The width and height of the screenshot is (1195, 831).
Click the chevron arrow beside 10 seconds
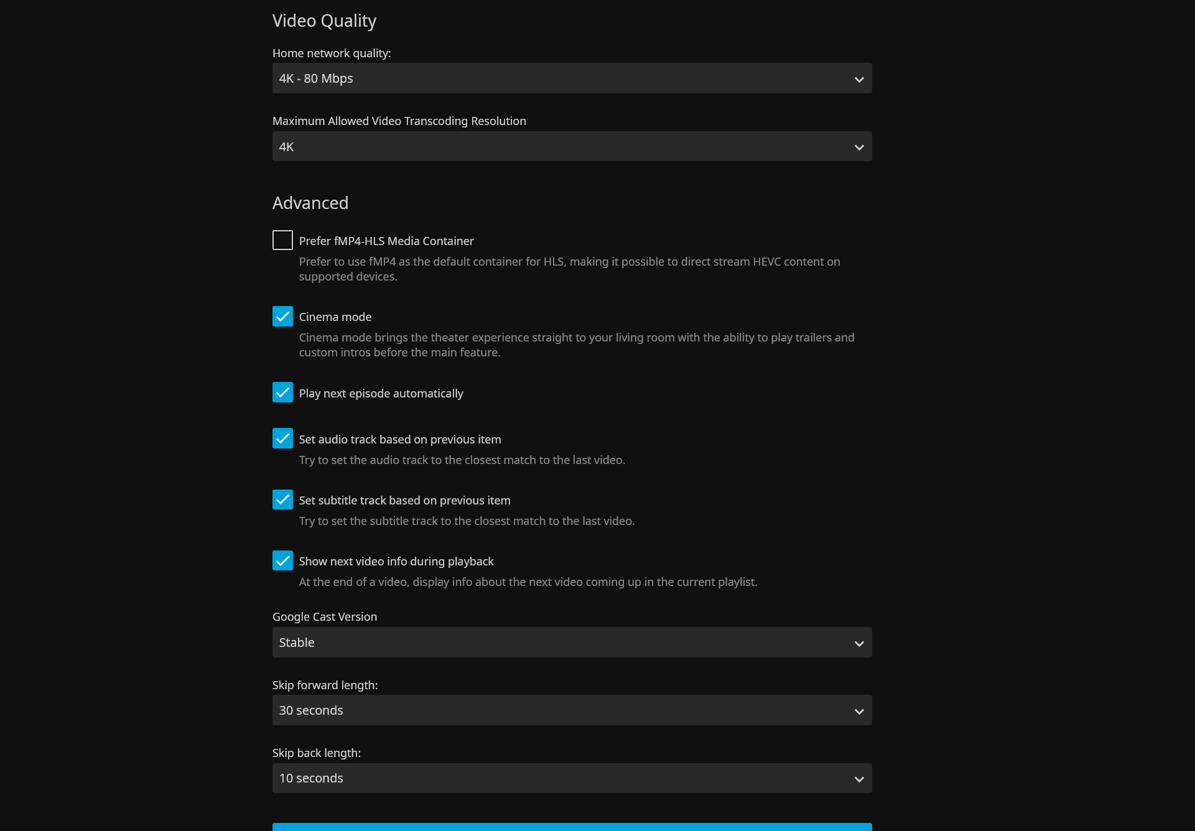859,779
